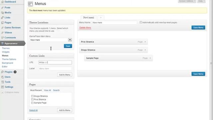The image size is (213, 120).
Task: Click the Theme Locations panel header
Action: point(51,23)
